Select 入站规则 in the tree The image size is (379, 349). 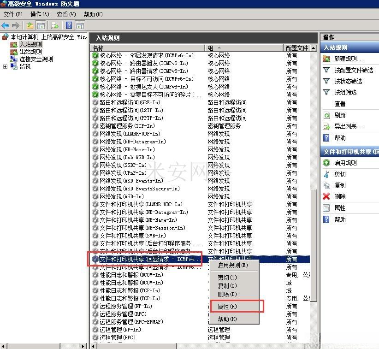pyautogui.click(x=31, y=44)
